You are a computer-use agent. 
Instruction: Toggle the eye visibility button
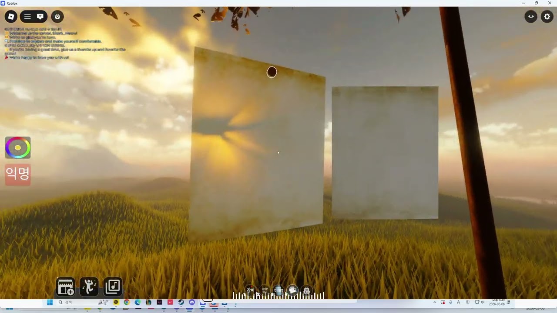tap(530, 17)
